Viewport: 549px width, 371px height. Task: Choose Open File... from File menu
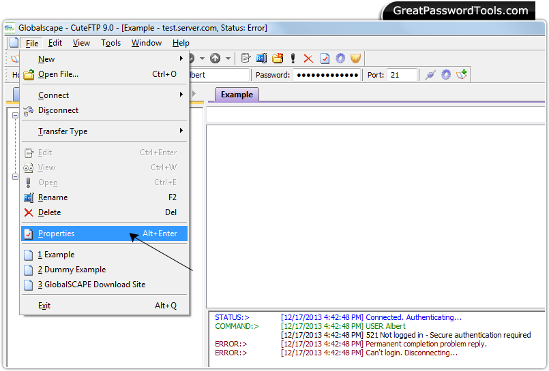104,74
